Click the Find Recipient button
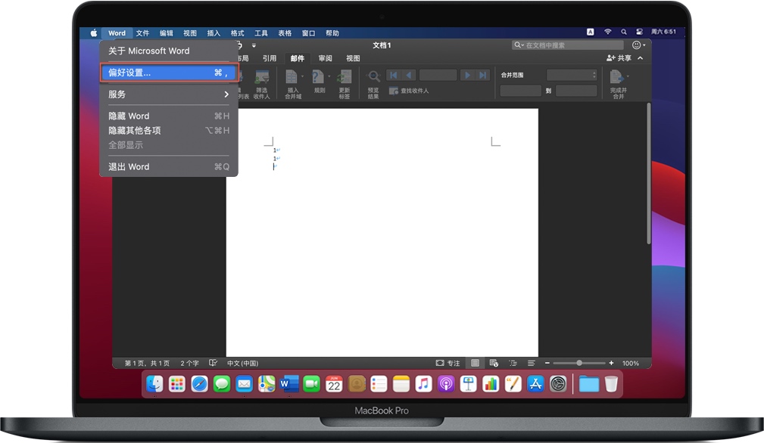Screen dimensions: 764x443 (x=409, y=91)
